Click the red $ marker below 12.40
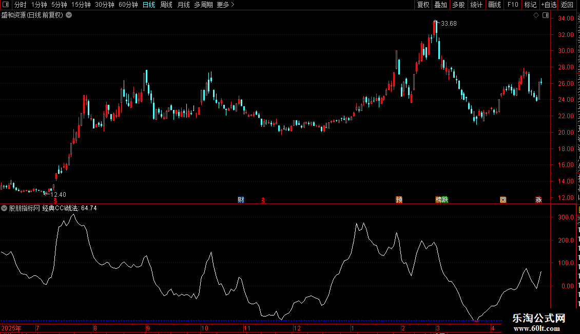 click(x=55, y=200)
